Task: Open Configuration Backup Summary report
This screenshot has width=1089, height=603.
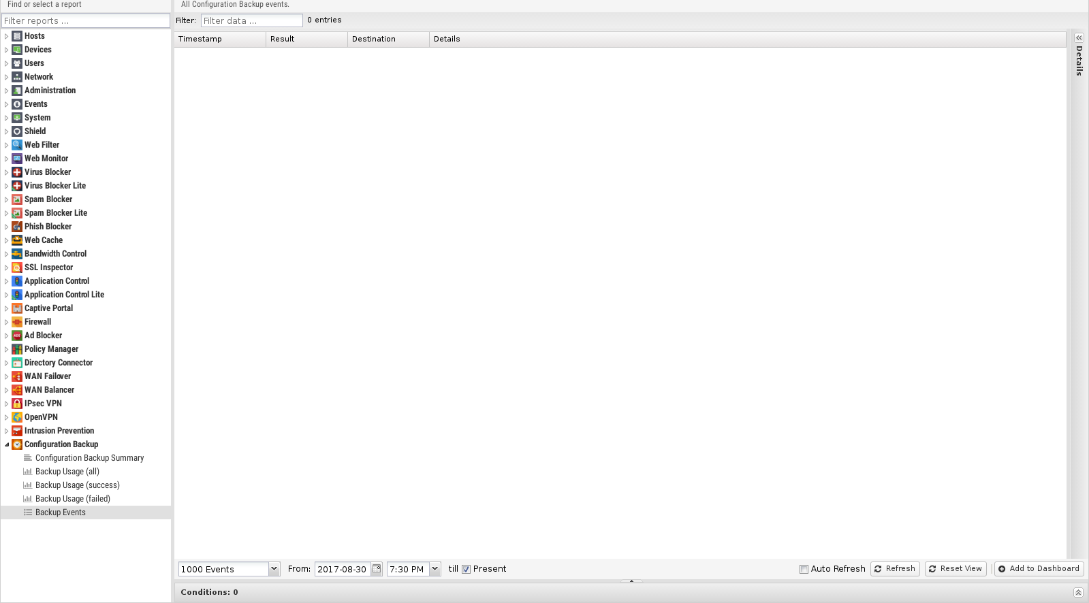Action: 89,458
